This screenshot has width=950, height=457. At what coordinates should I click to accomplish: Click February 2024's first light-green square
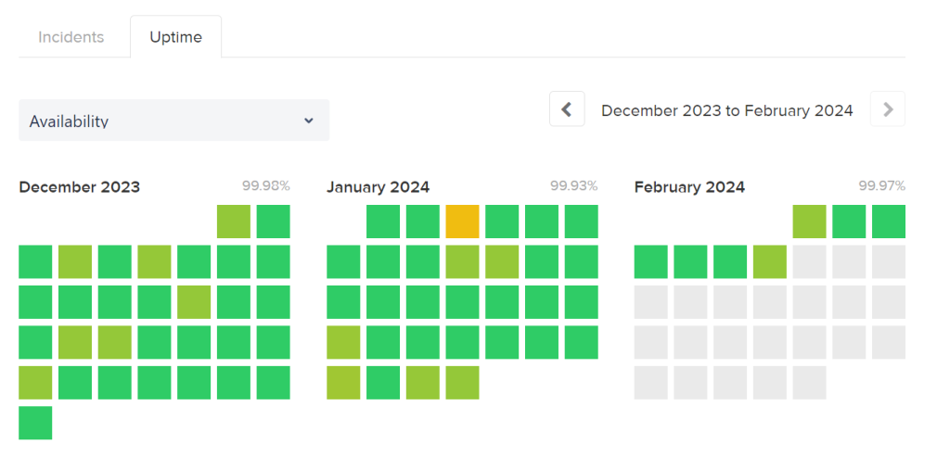point(810,222)
